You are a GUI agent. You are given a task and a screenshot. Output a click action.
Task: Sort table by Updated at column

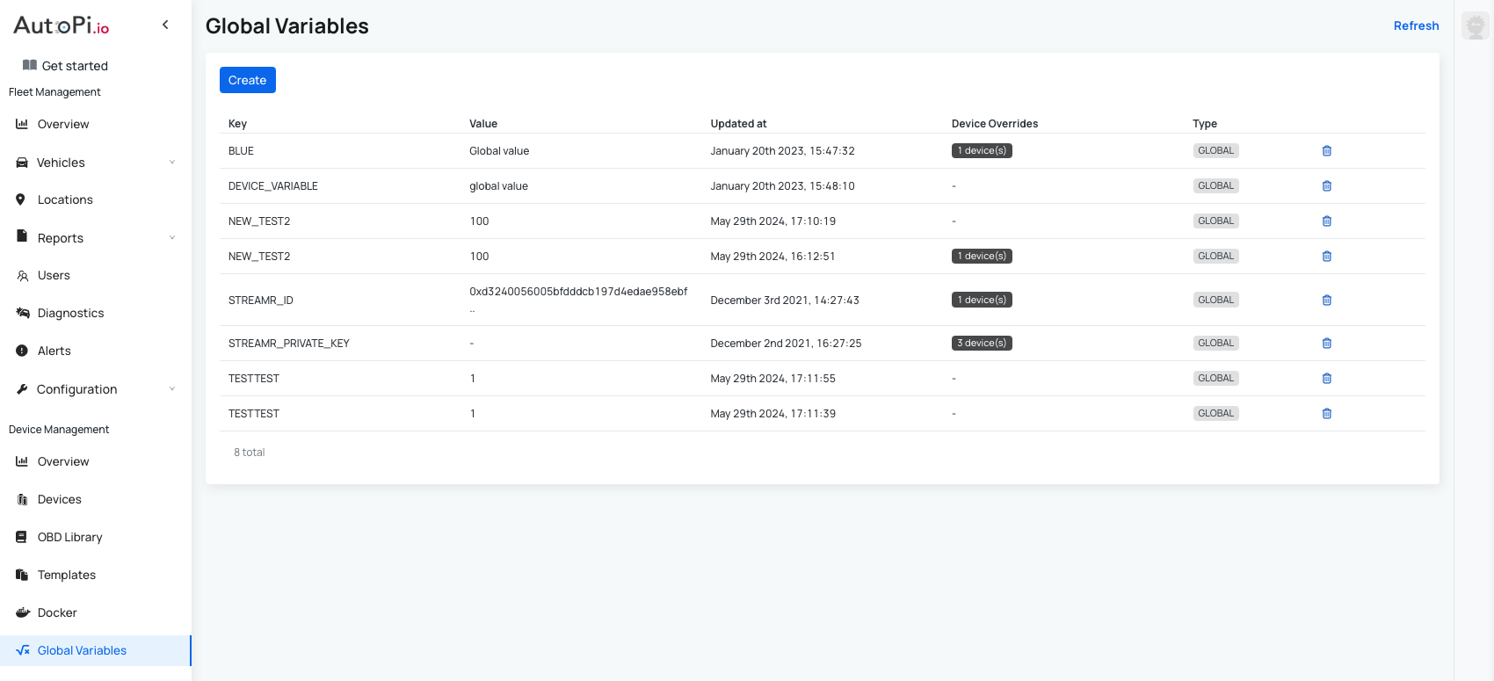pyautogui.click(x=738, y=124)
